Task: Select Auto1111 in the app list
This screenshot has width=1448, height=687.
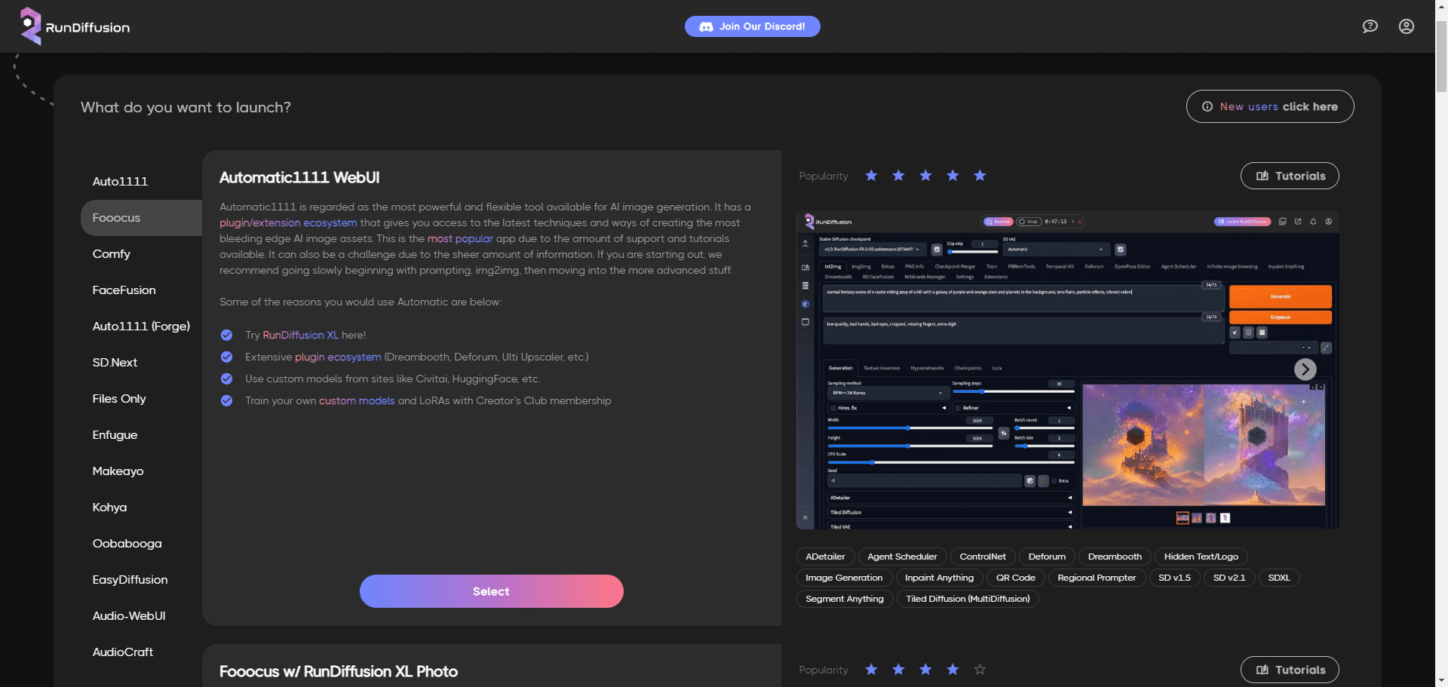Action: pos(141,182)
